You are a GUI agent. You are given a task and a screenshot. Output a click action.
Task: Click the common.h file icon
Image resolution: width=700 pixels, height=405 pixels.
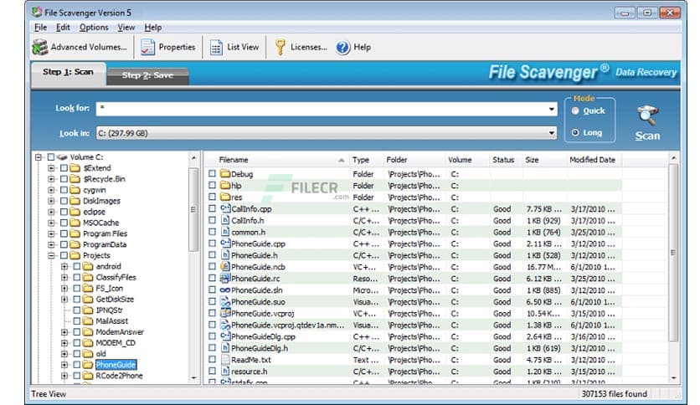point(225,232)
